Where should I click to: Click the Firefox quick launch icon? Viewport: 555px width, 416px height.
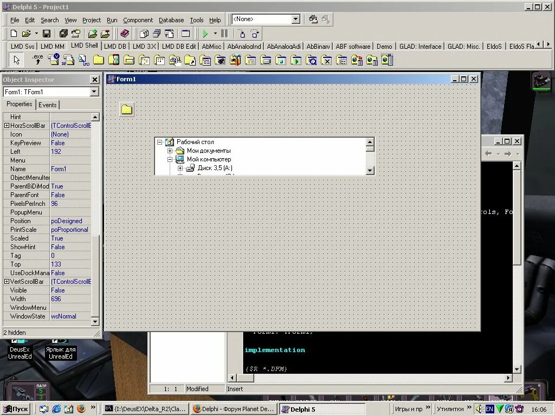tap(81, 409)
